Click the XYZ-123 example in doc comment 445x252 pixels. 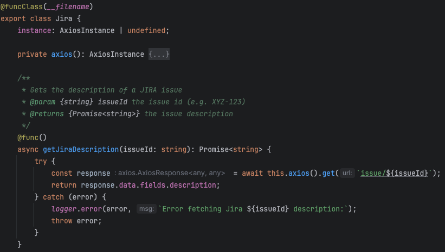226,102
